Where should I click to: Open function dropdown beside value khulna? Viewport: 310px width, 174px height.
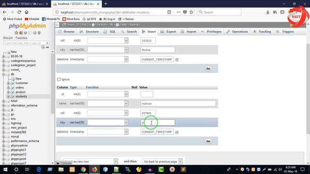(108, 50)
